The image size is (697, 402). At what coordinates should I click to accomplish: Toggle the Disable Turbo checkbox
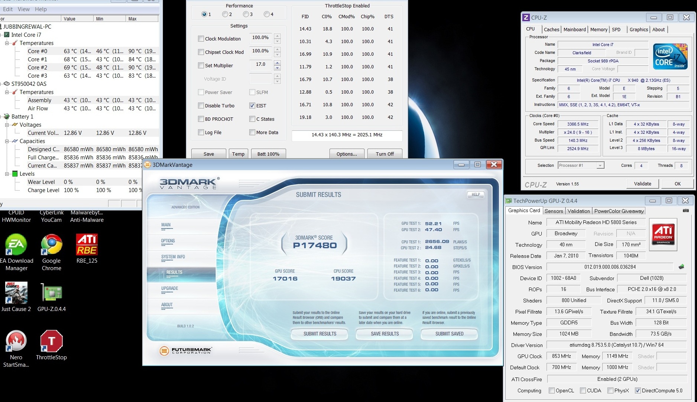(x=201, y=106)
